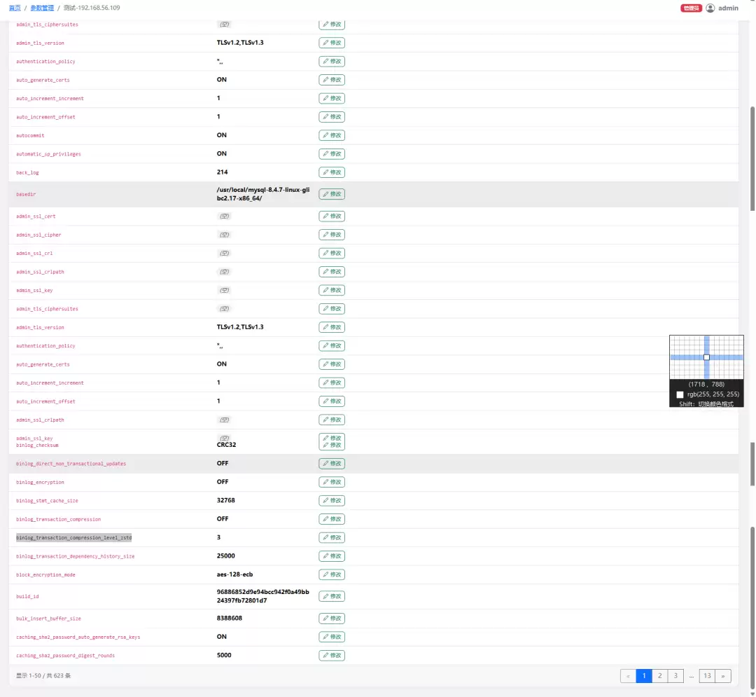Click the automatic_sp_privileges parameter name
The height and width of the screenshot is (697, 756).
click(x=49, y=154)
